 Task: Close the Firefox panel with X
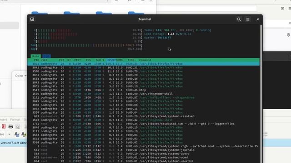coord(290,23)
